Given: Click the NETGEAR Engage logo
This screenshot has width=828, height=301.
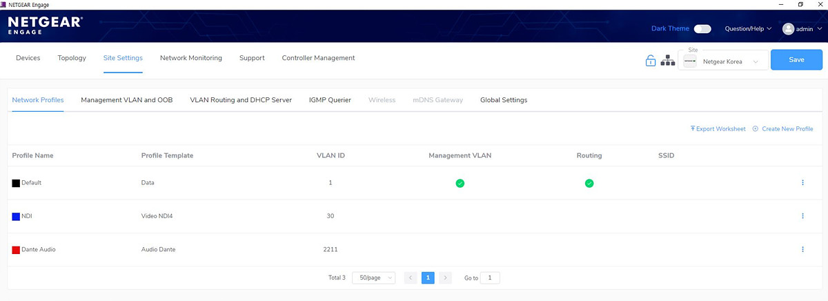Looking at the screenshot, I should tap(45, 25).
